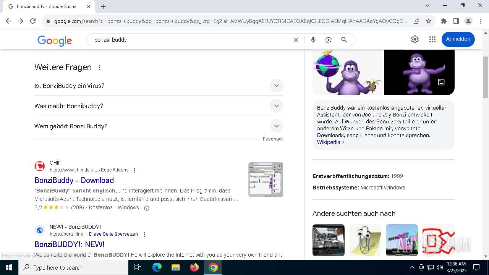Open Chrome extensions puzzle icon

pos(444,21)
